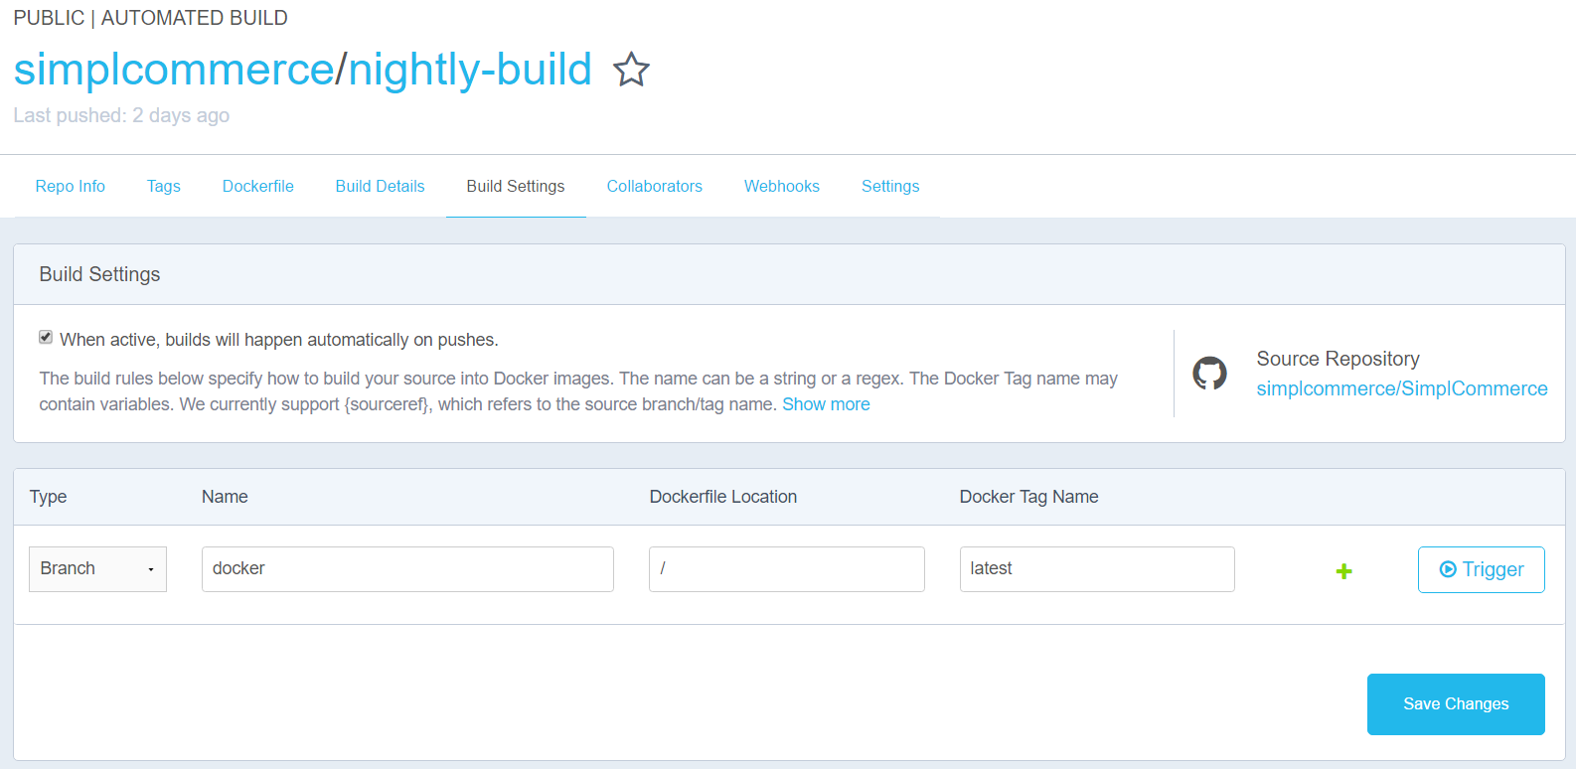Screen dimensions: 1576x769
Task: Click the Dockerfile Location column header
Action: [x=723, y=497]
